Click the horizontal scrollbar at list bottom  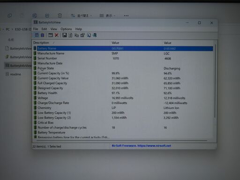pos(122,141)
